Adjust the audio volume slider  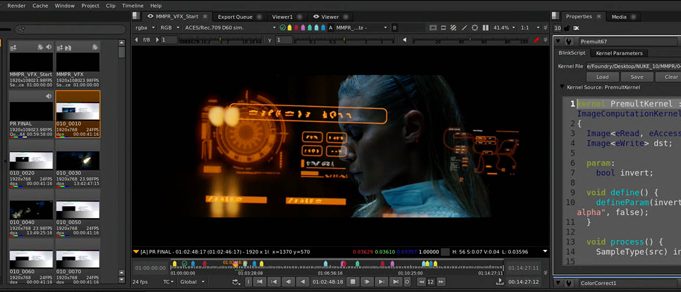471,40
